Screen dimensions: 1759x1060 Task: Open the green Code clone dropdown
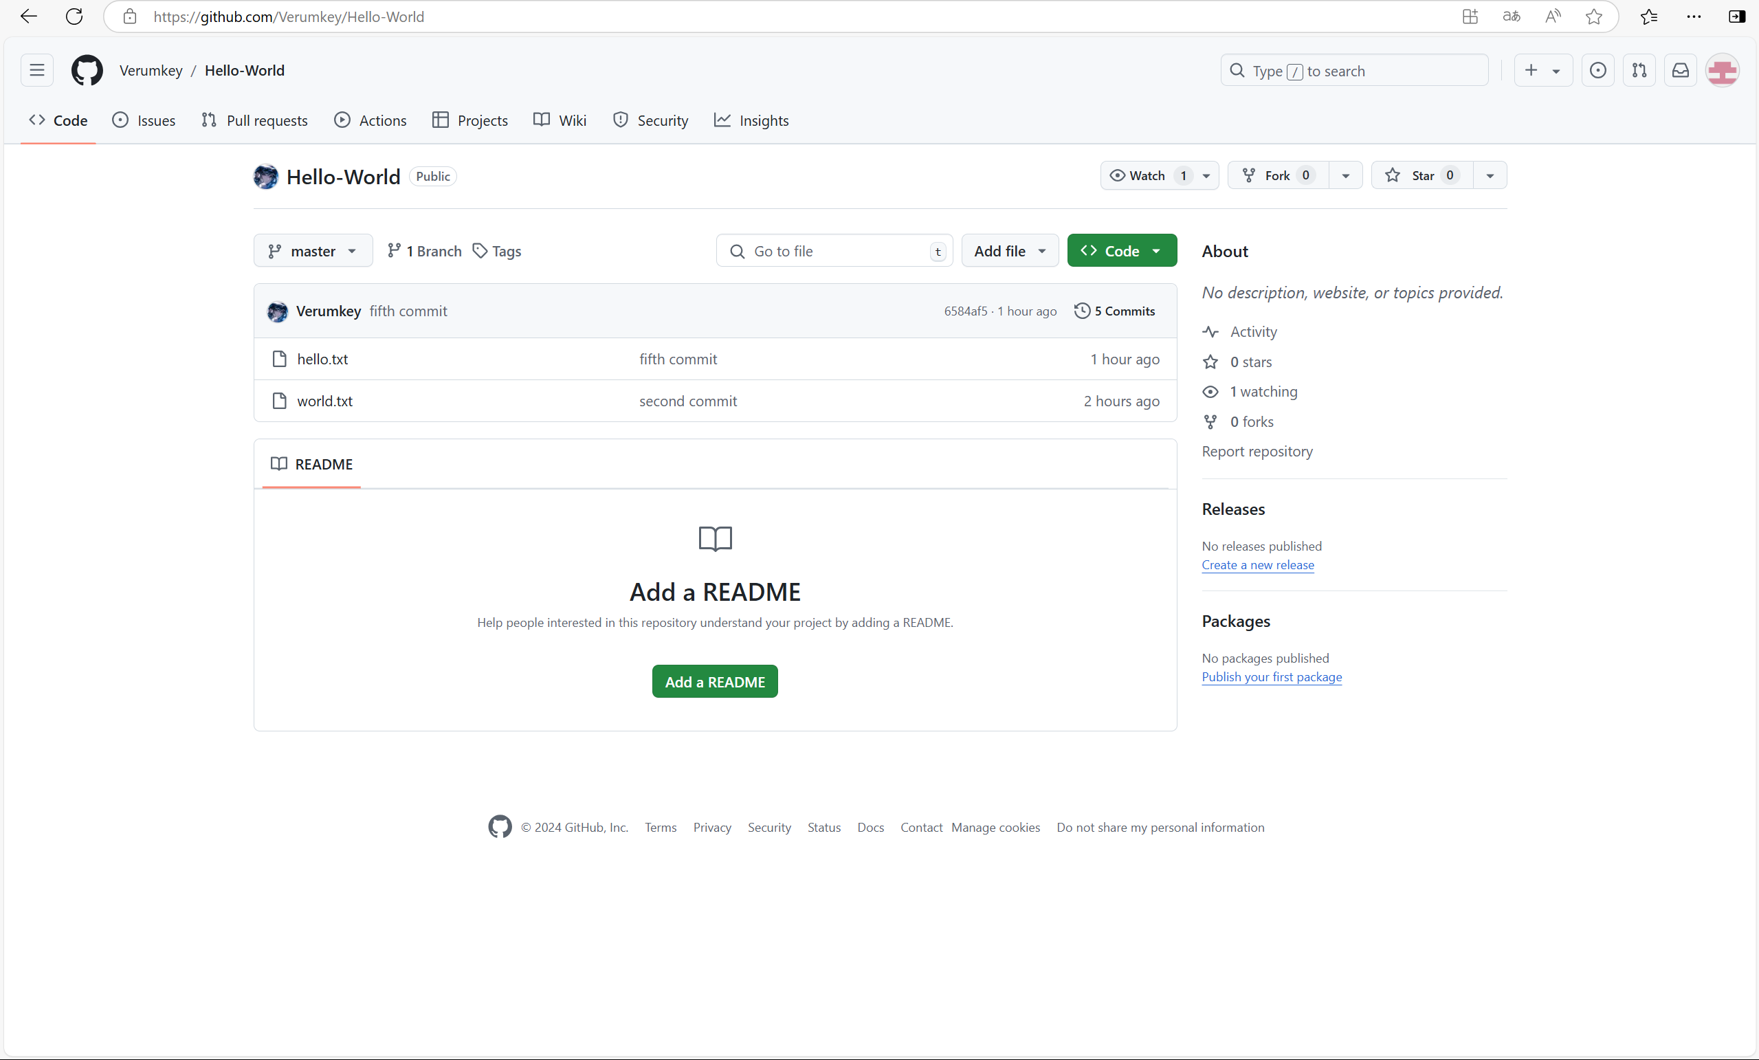click(1122, 252)
